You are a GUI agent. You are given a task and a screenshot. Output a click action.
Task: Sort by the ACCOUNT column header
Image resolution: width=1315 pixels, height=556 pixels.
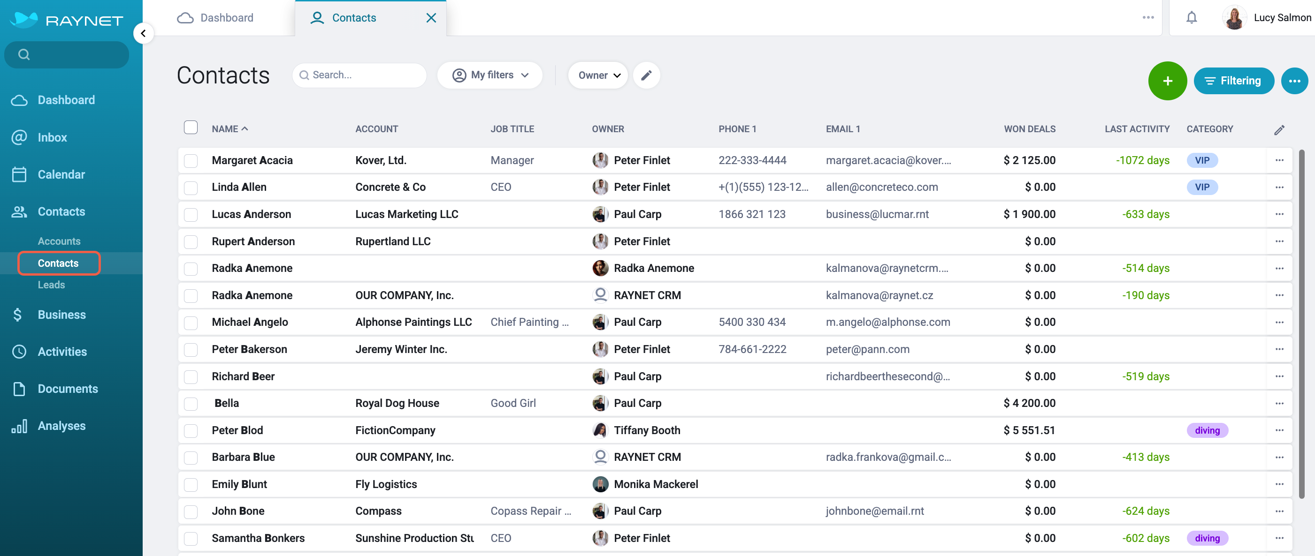tap(376, 129)
